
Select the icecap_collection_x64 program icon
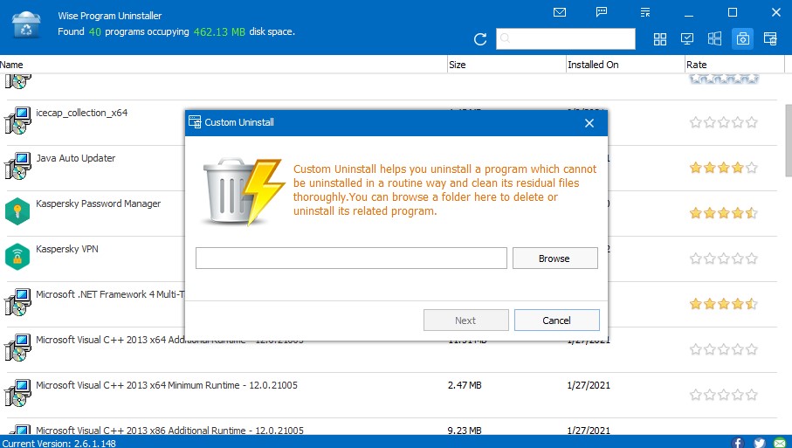(17, 121)
